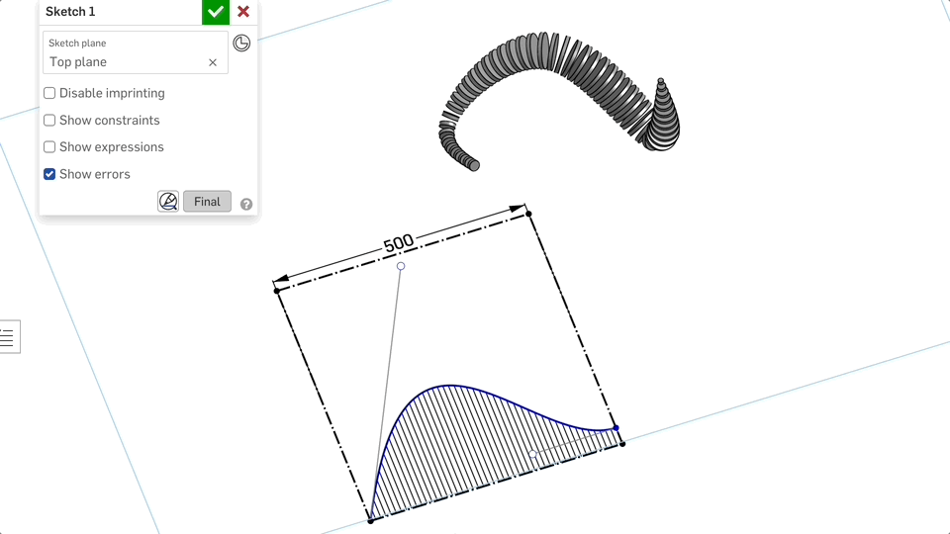Check Show expressions option

[x=49, y=147]
